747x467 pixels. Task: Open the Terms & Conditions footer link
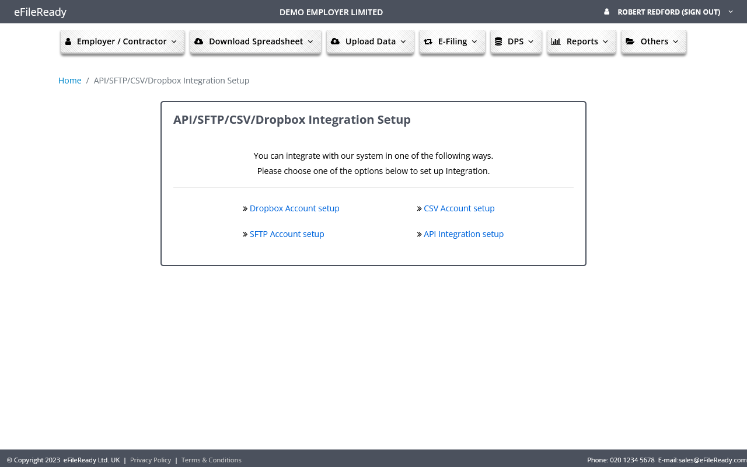tap(211, 460)
